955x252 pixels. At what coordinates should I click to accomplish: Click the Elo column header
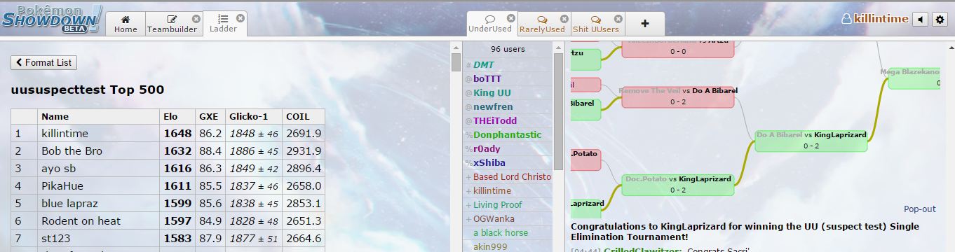coord(177,116)
